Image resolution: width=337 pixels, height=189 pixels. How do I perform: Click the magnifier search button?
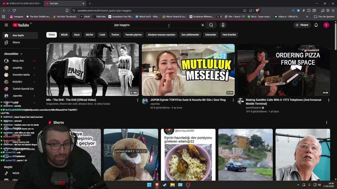211,25
